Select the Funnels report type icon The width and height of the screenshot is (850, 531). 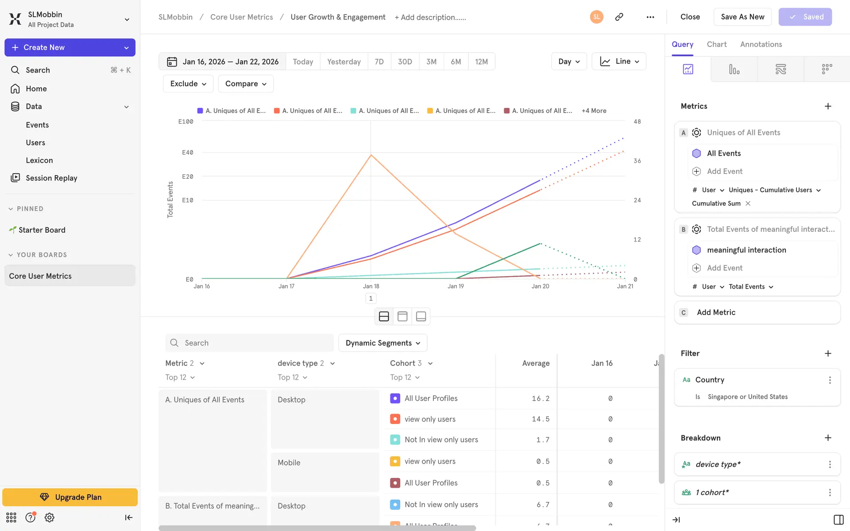pyautogui.click(x=734, y=69)
